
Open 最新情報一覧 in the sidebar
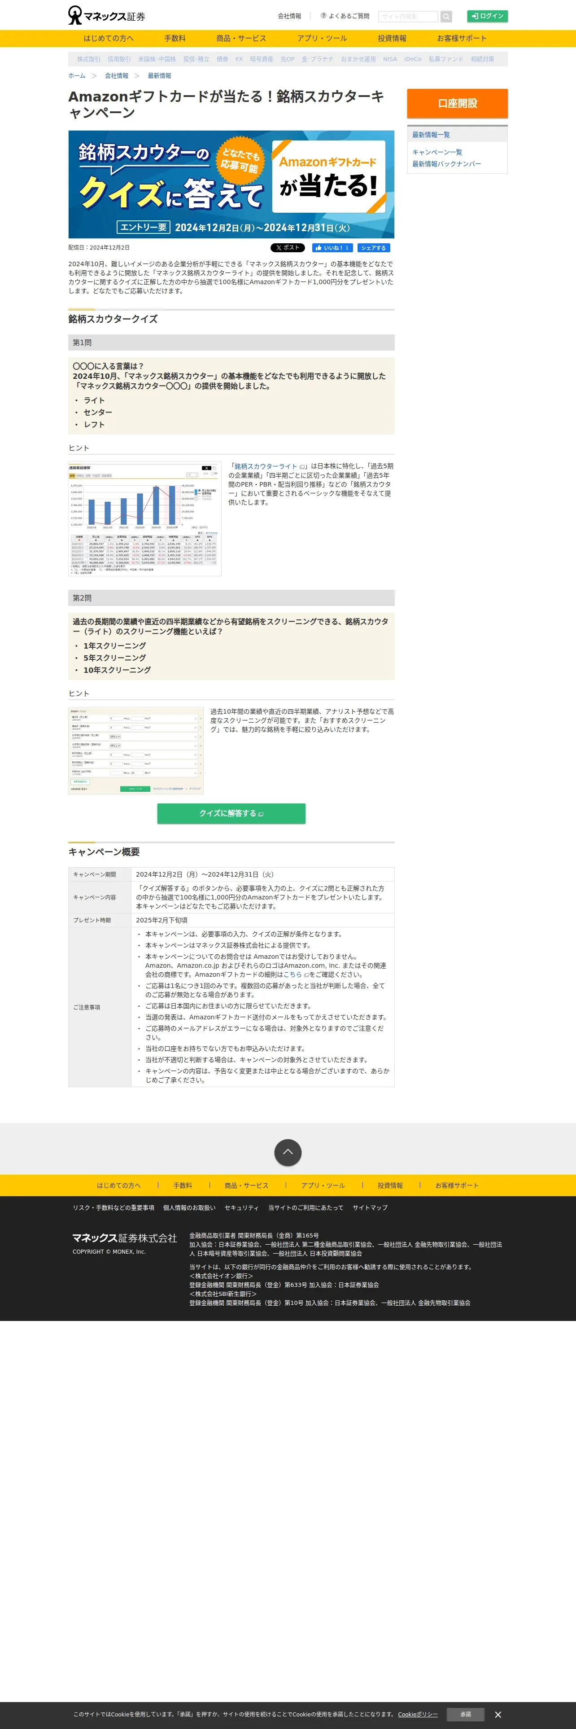point(431,135)
